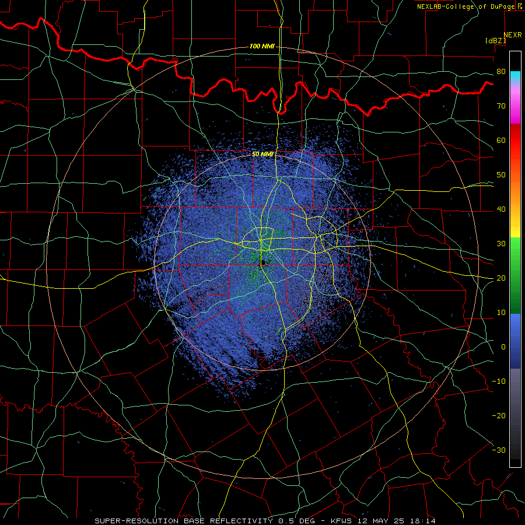Select the 0 value on the dBZ scale

point(503,347)
